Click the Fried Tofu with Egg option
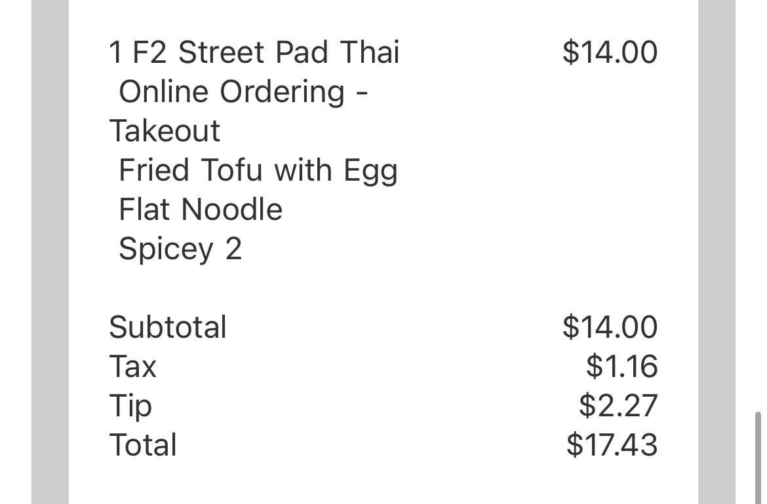Viewport: 767px width, 504px height. point(258,171)
